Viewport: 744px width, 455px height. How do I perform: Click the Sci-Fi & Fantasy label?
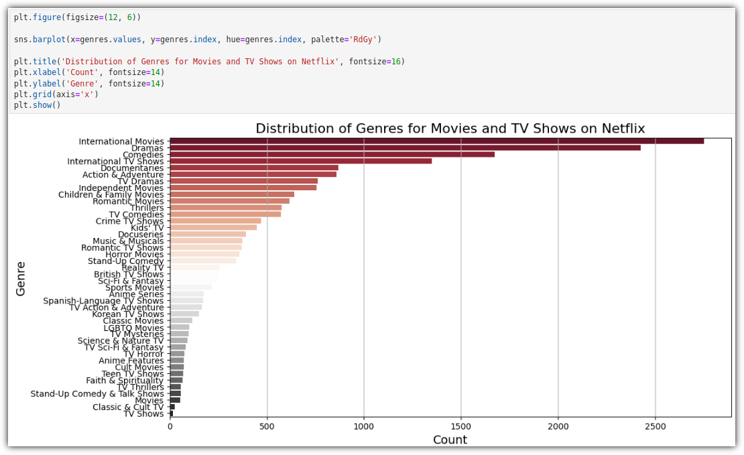click(x=131, y=281)
